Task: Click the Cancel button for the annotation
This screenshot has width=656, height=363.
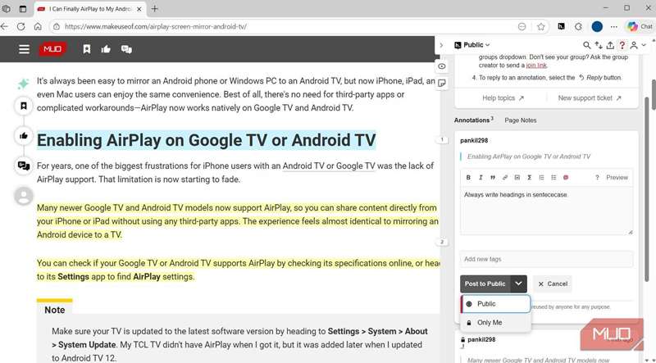Action: [552, 284]
